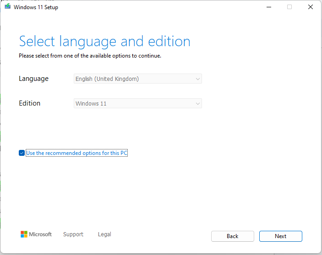322x255 pixels.
Task: Open the Legal link
Action: pyautogui.click(x=104, y=234)
